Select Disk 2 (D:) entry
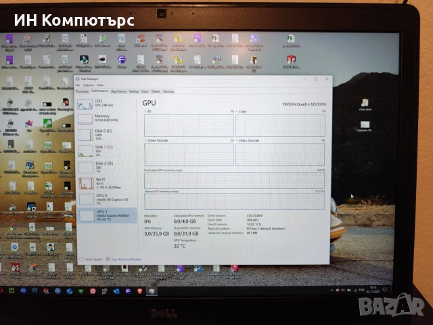The width and height of the screenshot is (433, 325). pos(107,167)
